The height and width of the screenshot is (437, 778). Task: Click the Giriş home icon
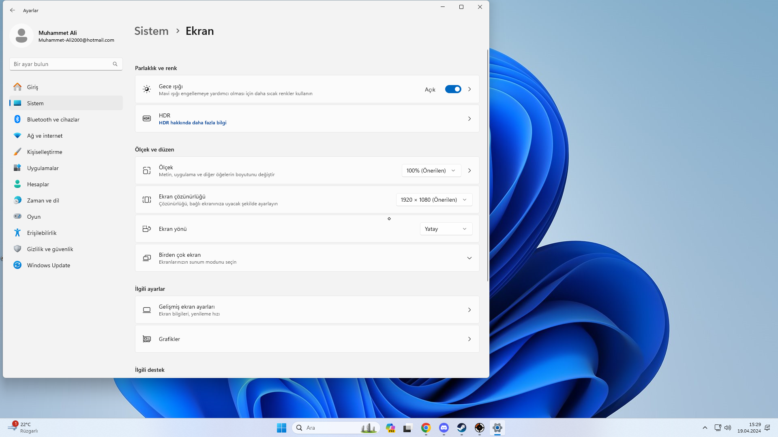17,87
